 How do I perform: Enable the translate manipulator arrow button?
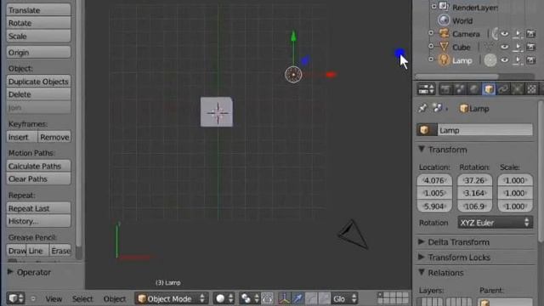297,298
